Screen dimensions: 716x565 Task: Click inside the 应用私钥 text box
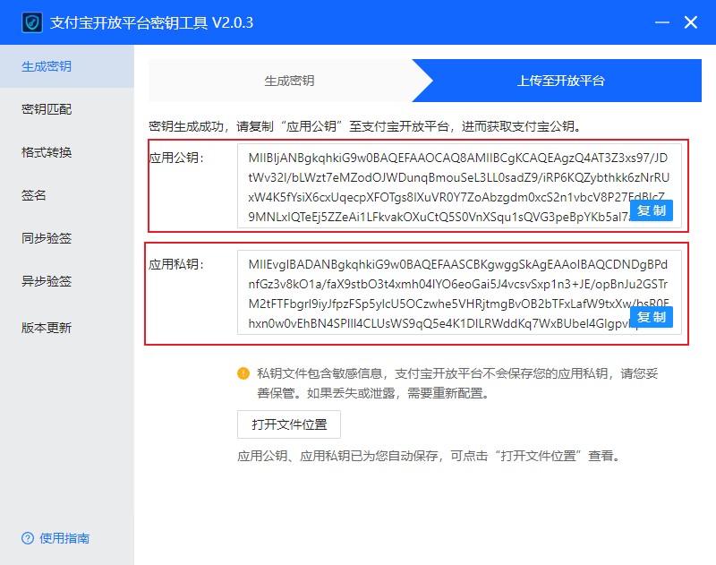459,292
